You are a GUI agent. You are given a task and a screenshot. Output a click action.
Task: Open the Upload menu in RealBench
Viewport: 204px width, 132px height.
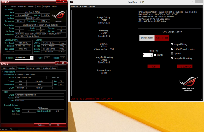[x=74, y=6]
